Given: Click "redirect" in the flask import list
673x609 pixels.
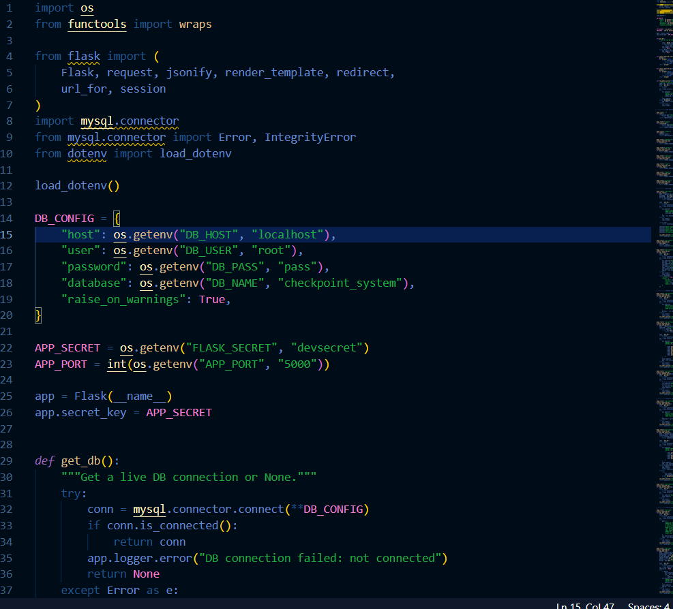Looking at the screenshot, I should point(362,72).
